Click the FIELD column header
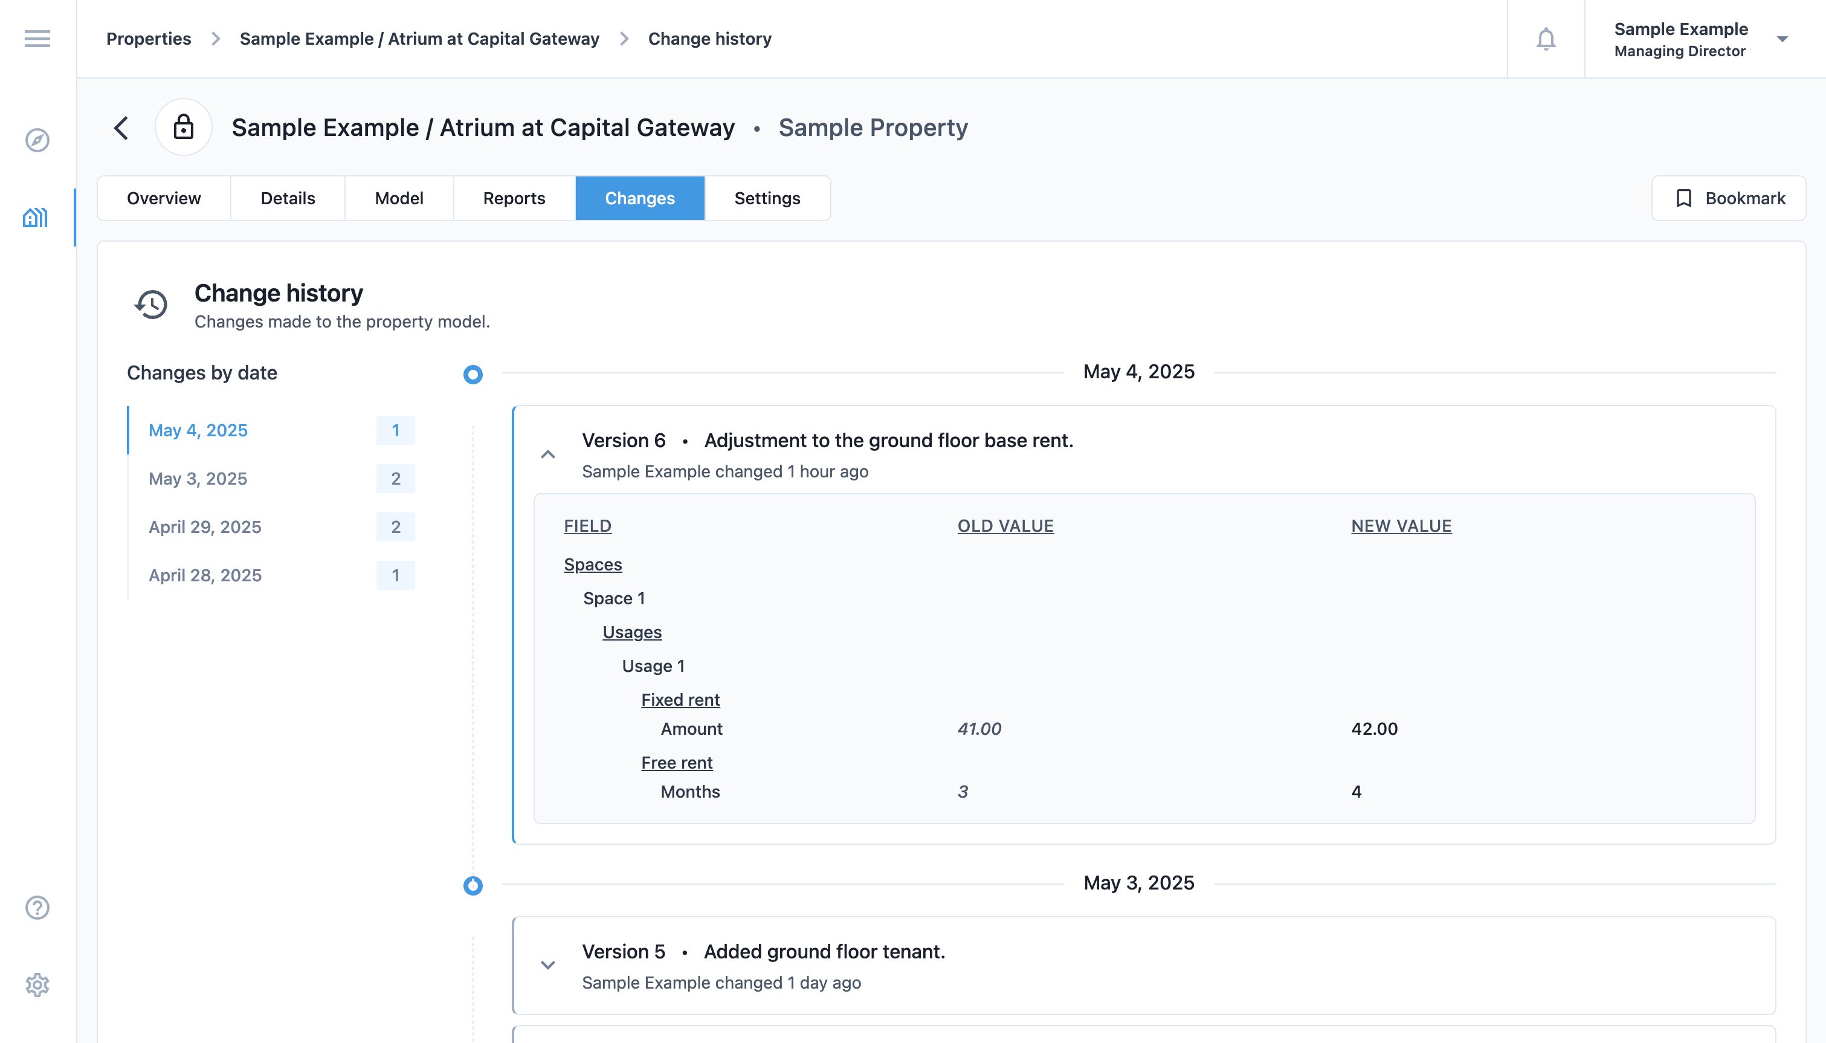This screenshot has height=1043, width=1826. point(587,526)
